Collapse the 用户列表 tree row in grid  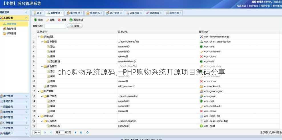coord(42,96)
